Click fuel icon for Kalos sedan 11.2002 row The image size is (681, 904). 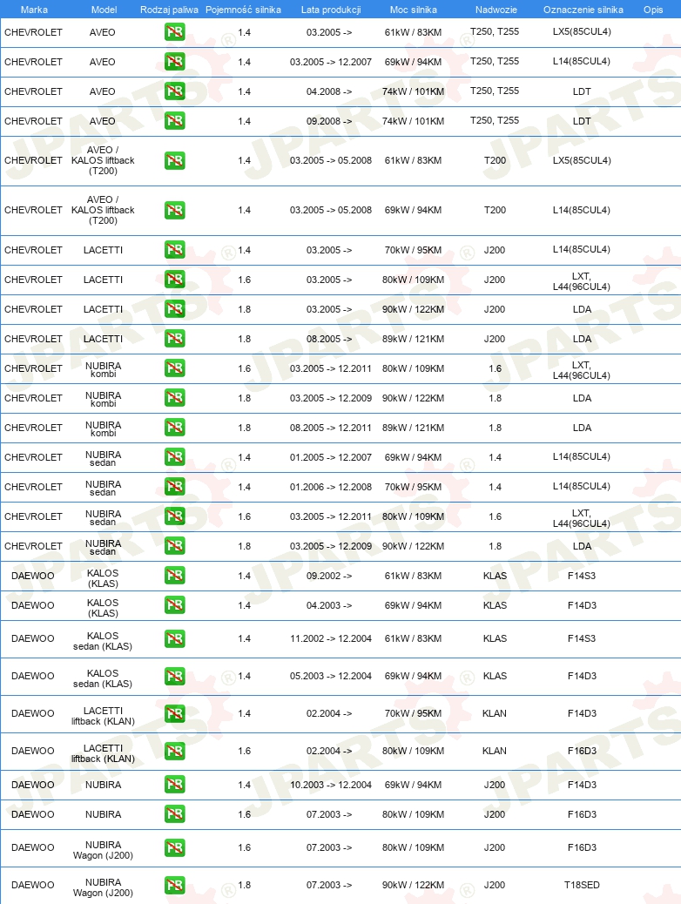175,638
